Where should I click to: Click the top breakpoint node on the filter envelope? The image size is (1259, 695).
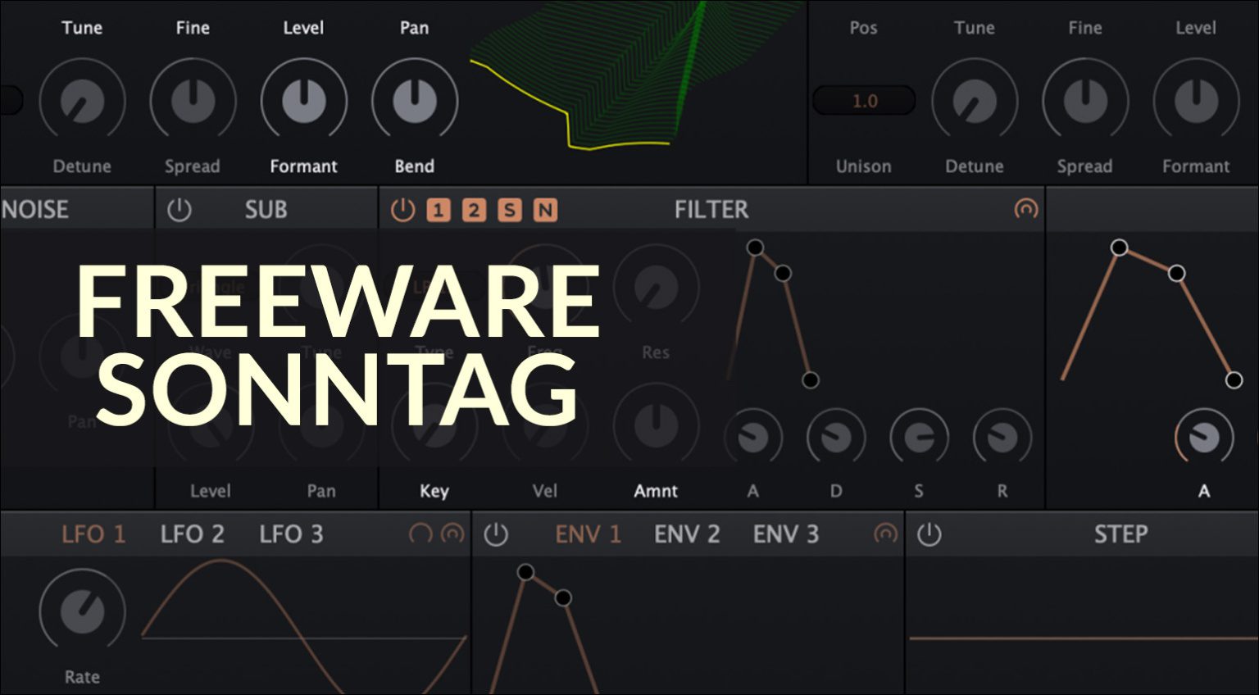(x=755, y=247)
